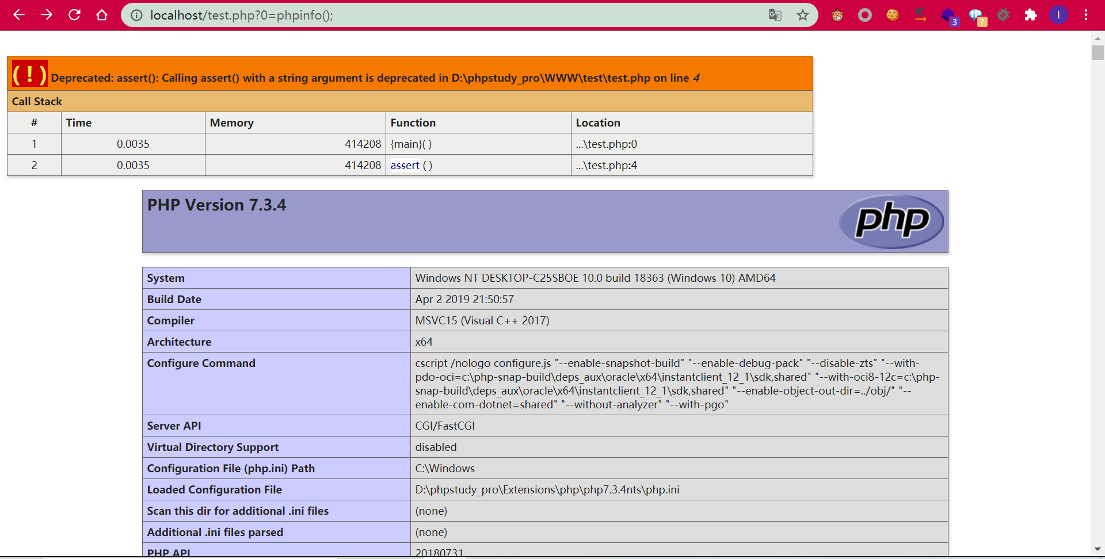1105x559 pixels.
Task: Select the Apr 2 2019 21:50:57 value
Action: (x=679, y=299)
